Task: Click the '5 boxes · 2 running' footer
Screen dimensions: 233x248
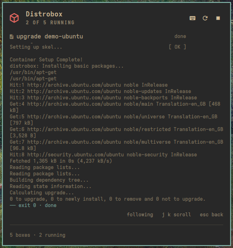Action: tap(38, 235)
